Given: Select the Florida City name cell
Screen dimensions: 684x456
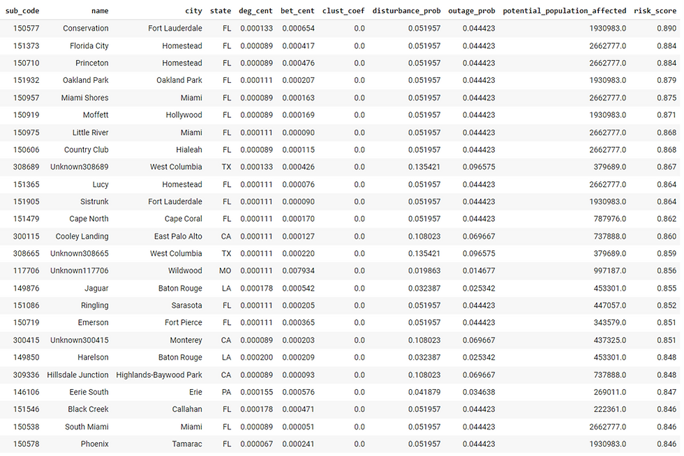Looking at the screenshot, I should click(x=89, y=46).
